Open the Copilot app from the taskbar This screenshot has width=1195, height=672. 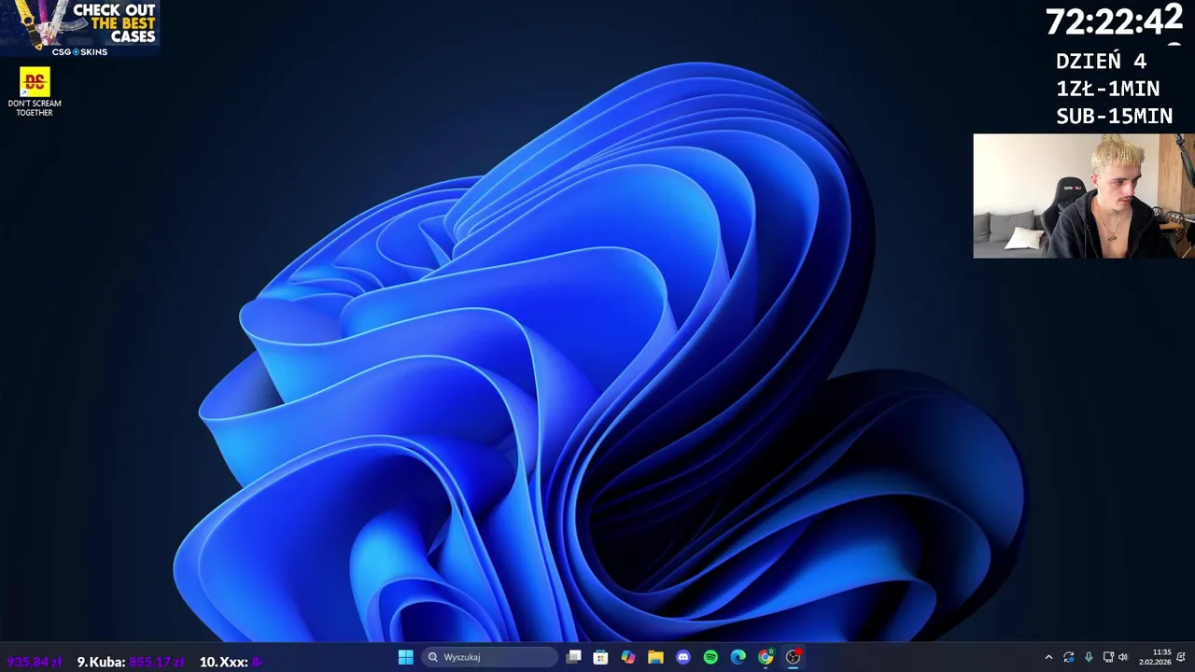[x=628, y=657]
